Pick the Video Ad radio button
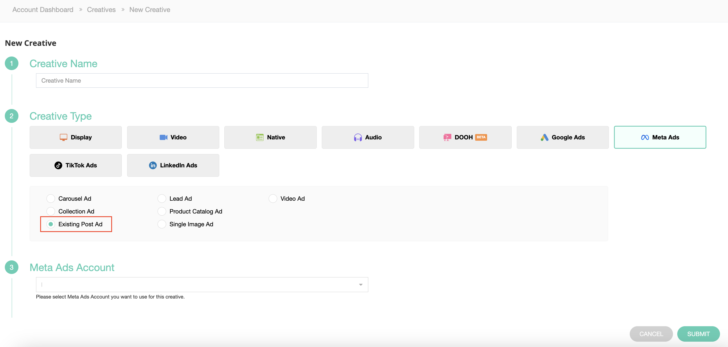The height and width of the screenshot is (347, 728). tap(273, 199)
